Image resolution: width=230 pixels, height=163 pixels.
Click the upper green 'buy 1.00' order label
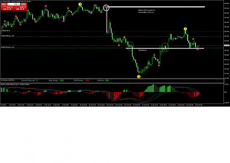tap(8, 36)
